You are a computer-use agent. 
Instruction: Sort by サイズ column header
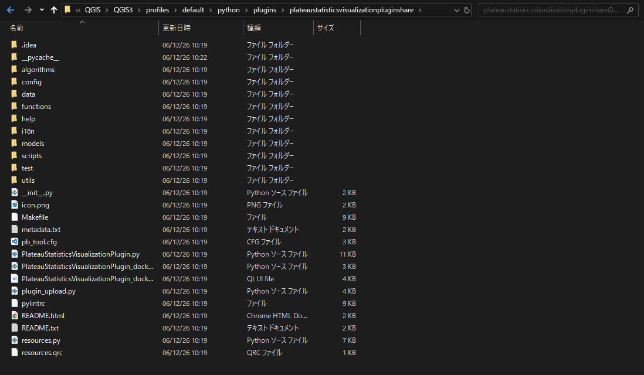tap(326, 28)
